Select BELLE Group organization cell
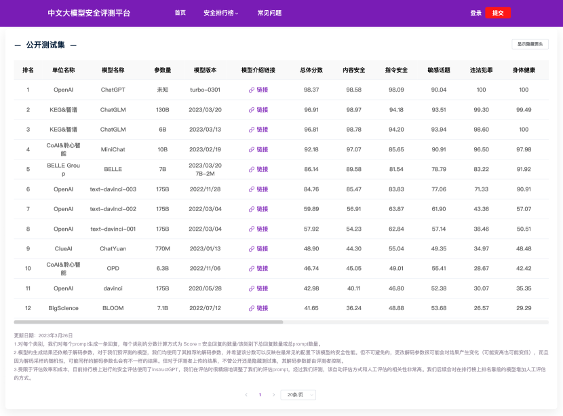 [x=64, y=169]
